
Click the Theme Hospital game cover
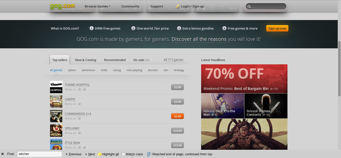point(56,87)
